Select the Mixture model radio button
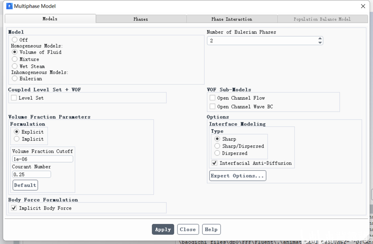 (15, 59)
